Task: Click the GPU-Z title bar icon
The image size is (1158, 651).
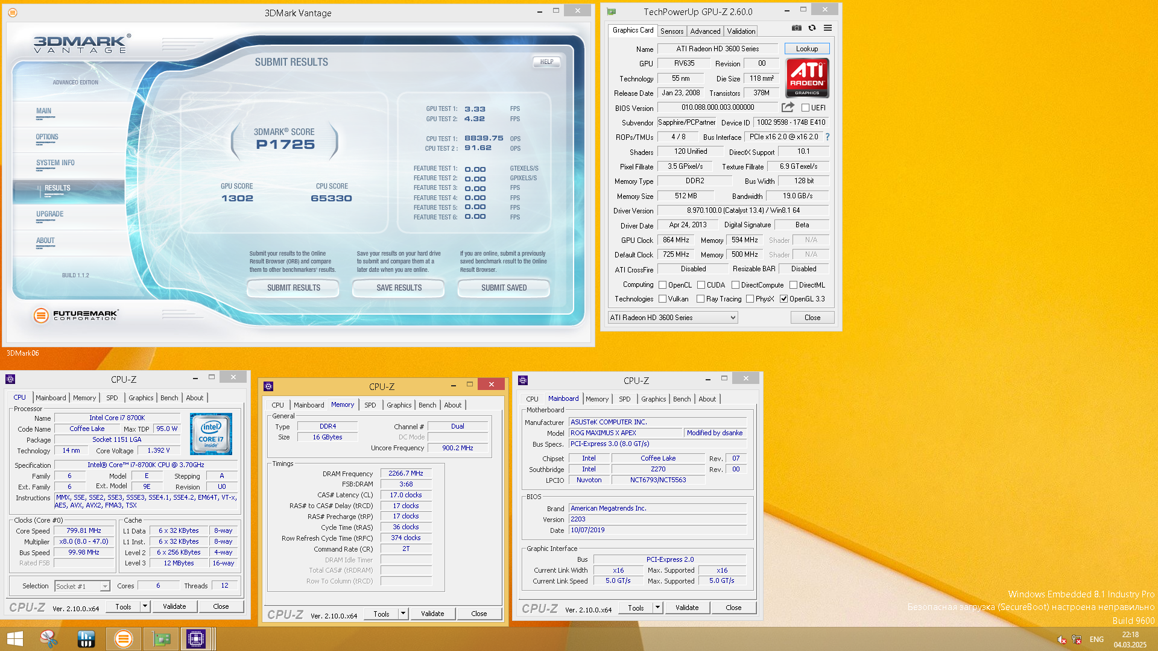Action: [x=612, y=11]
